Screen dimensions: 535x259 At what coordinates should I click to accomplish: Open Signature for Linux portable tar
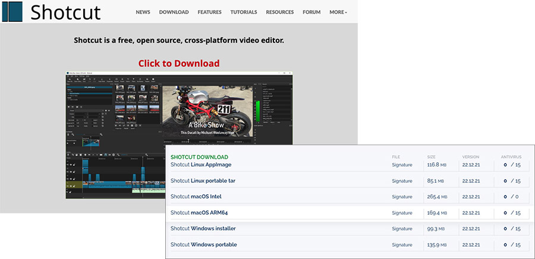pos(402,181)
